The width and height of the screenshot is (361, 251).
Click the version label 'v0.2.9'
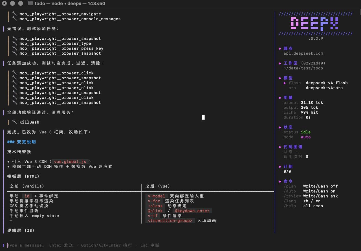(x=316, y=39)
